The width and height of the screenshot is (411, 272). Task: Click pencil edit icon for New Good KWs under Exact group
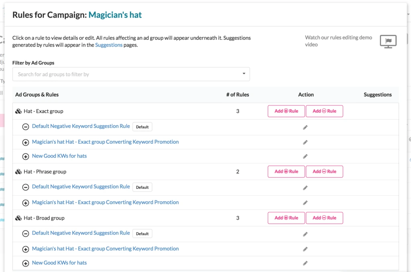(x=305, y=156)
